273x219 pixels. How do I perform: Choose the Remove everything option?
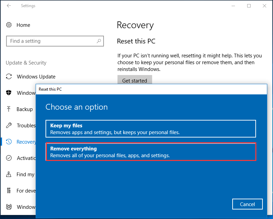[151, 152]
